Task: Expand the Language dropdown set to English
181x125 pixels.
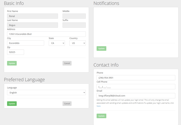Action: coord(46,93)
